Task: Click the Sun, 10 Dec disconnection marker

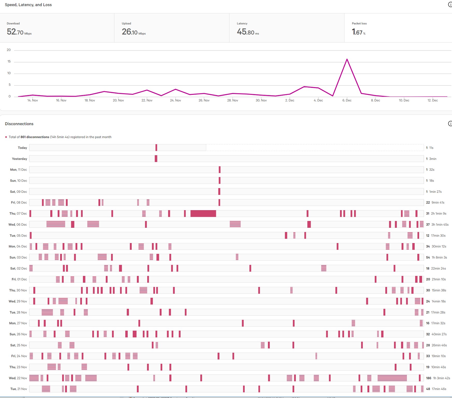Action: click(220, 181)
